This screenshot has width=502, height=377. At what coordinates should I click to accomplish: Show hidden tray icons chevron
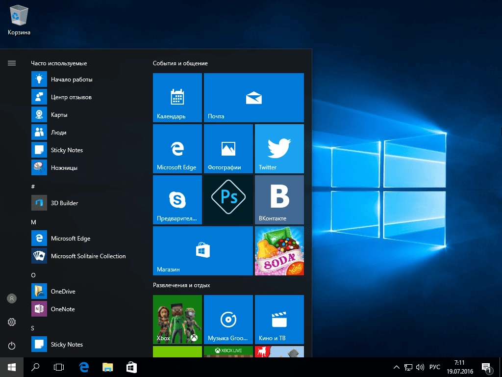click(x=396, y=367)
